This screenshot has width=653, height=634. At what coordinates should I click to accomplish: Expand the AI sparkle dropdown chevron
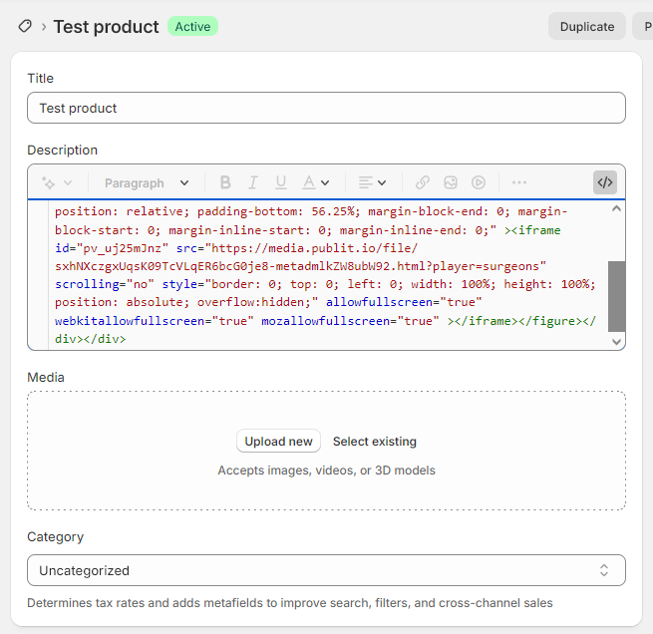[68, 182]
